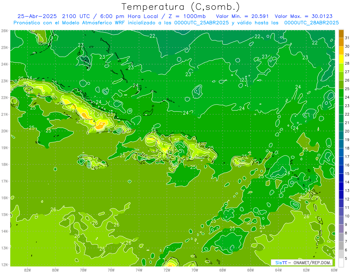Click the "66W" longitude axis label
355x274 pixels.
pos(251,270)
